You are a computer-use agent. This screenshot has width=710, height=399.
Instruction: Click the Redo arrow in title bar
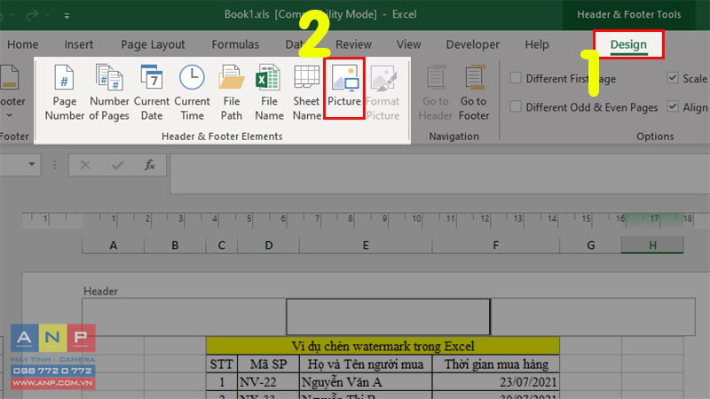(x=32, y=15)
